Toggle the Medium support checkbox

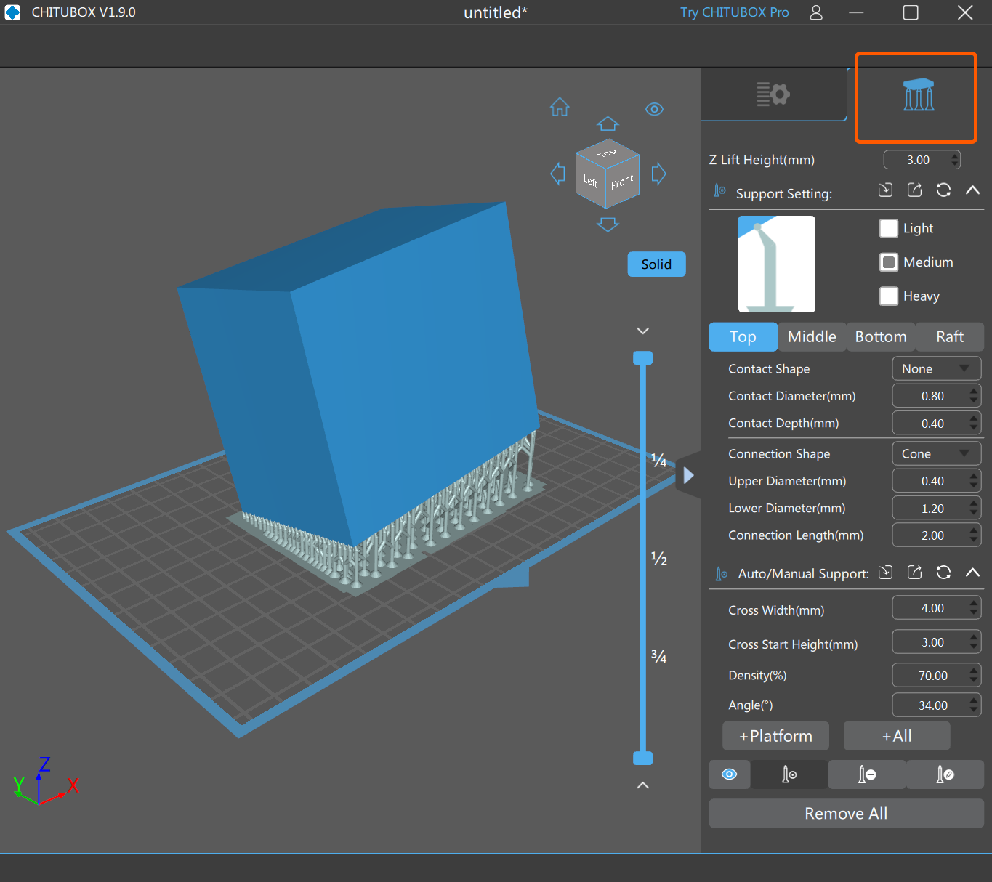(889, 262)
